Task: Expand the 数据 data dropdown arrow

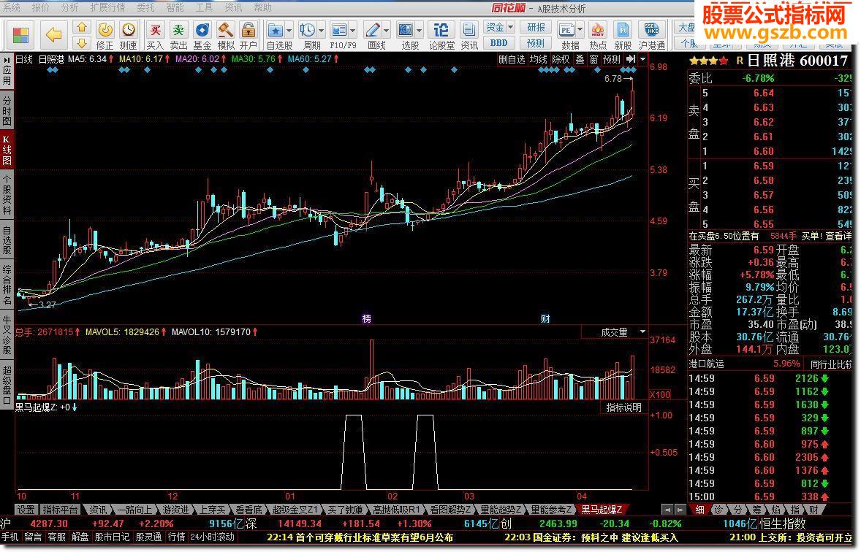Action: tap(580, 31)
